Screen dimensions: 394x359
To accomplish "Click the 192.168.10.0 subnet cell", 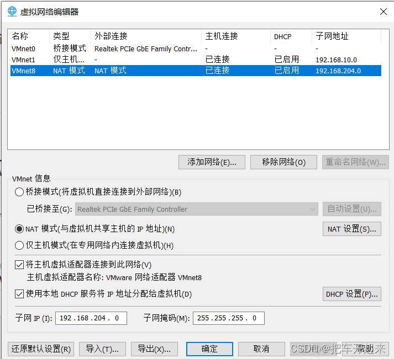I will pyautogui.click(x=336, y=60).
